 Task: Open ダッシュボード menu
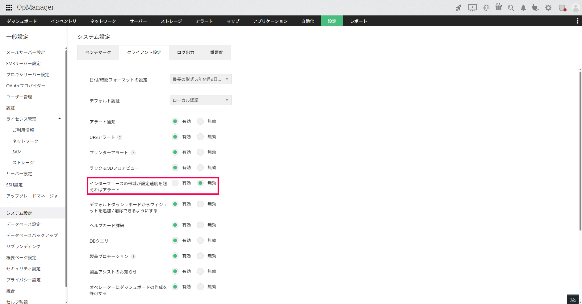point(22,21)
